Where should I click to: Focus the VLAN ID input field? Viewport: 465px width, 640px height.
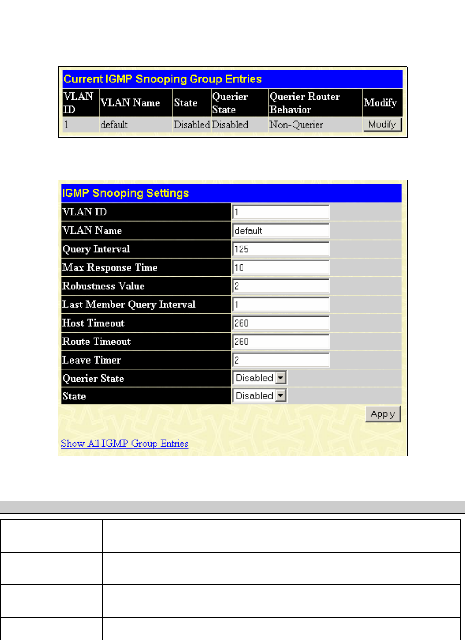[x=281, y=212]
